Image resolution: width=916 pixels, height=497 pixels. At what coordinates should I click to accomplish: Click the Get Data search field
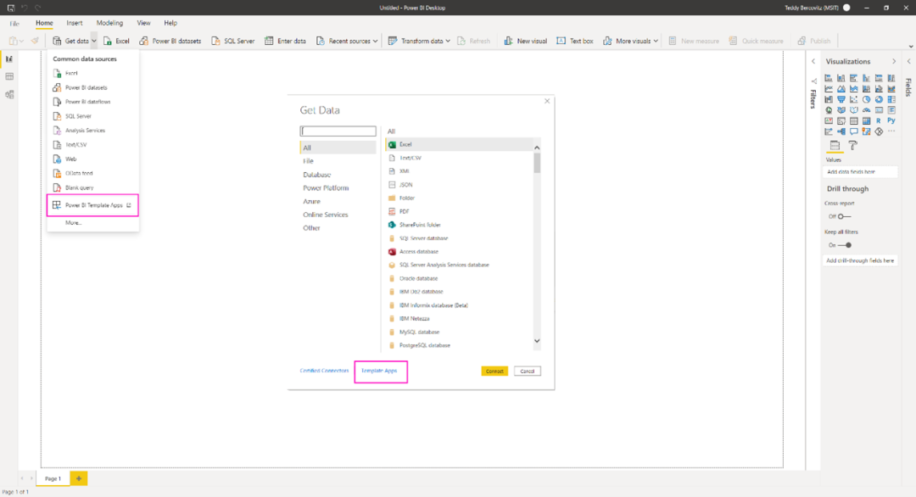click(338, 131)
